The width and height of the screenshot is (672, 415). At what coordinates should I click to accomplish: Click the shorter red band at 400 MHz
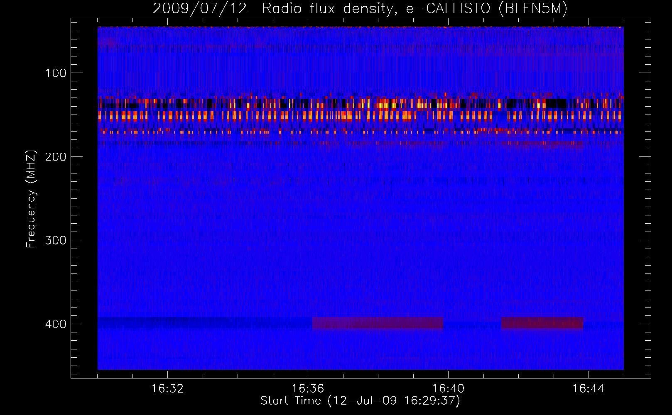542,323
